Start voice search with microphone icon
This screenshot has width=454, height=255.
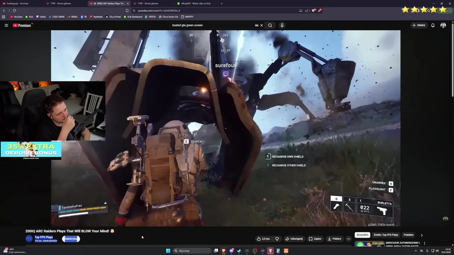282,25
